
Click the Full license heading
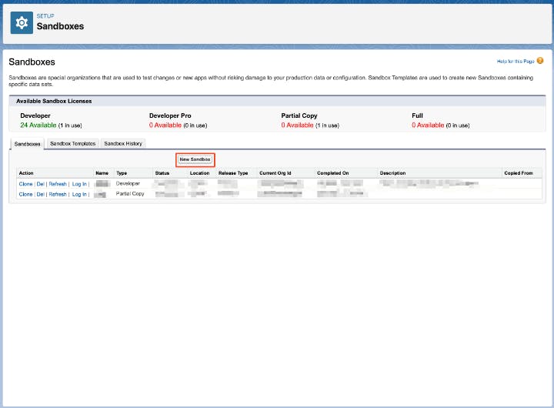click(x=417, y=115)
